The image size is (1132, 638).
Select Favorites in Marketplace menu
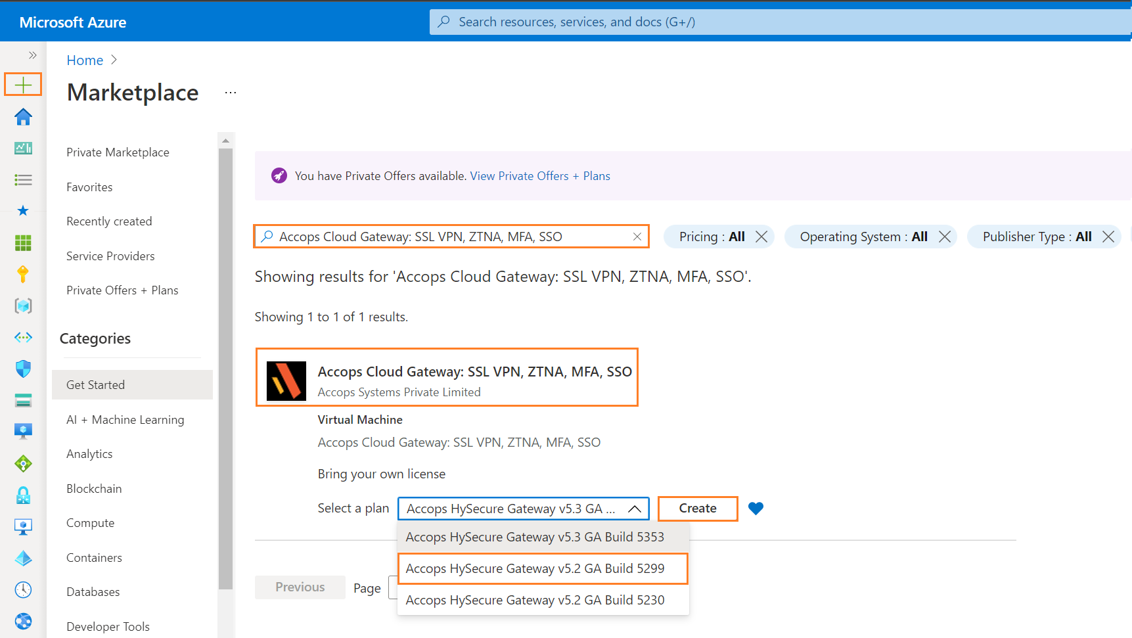pos(89,187)
